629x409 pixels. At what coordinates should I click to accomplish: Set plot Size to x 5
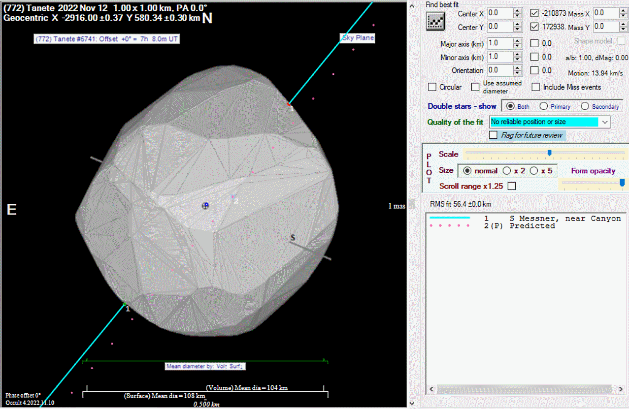tap(533, 171)
